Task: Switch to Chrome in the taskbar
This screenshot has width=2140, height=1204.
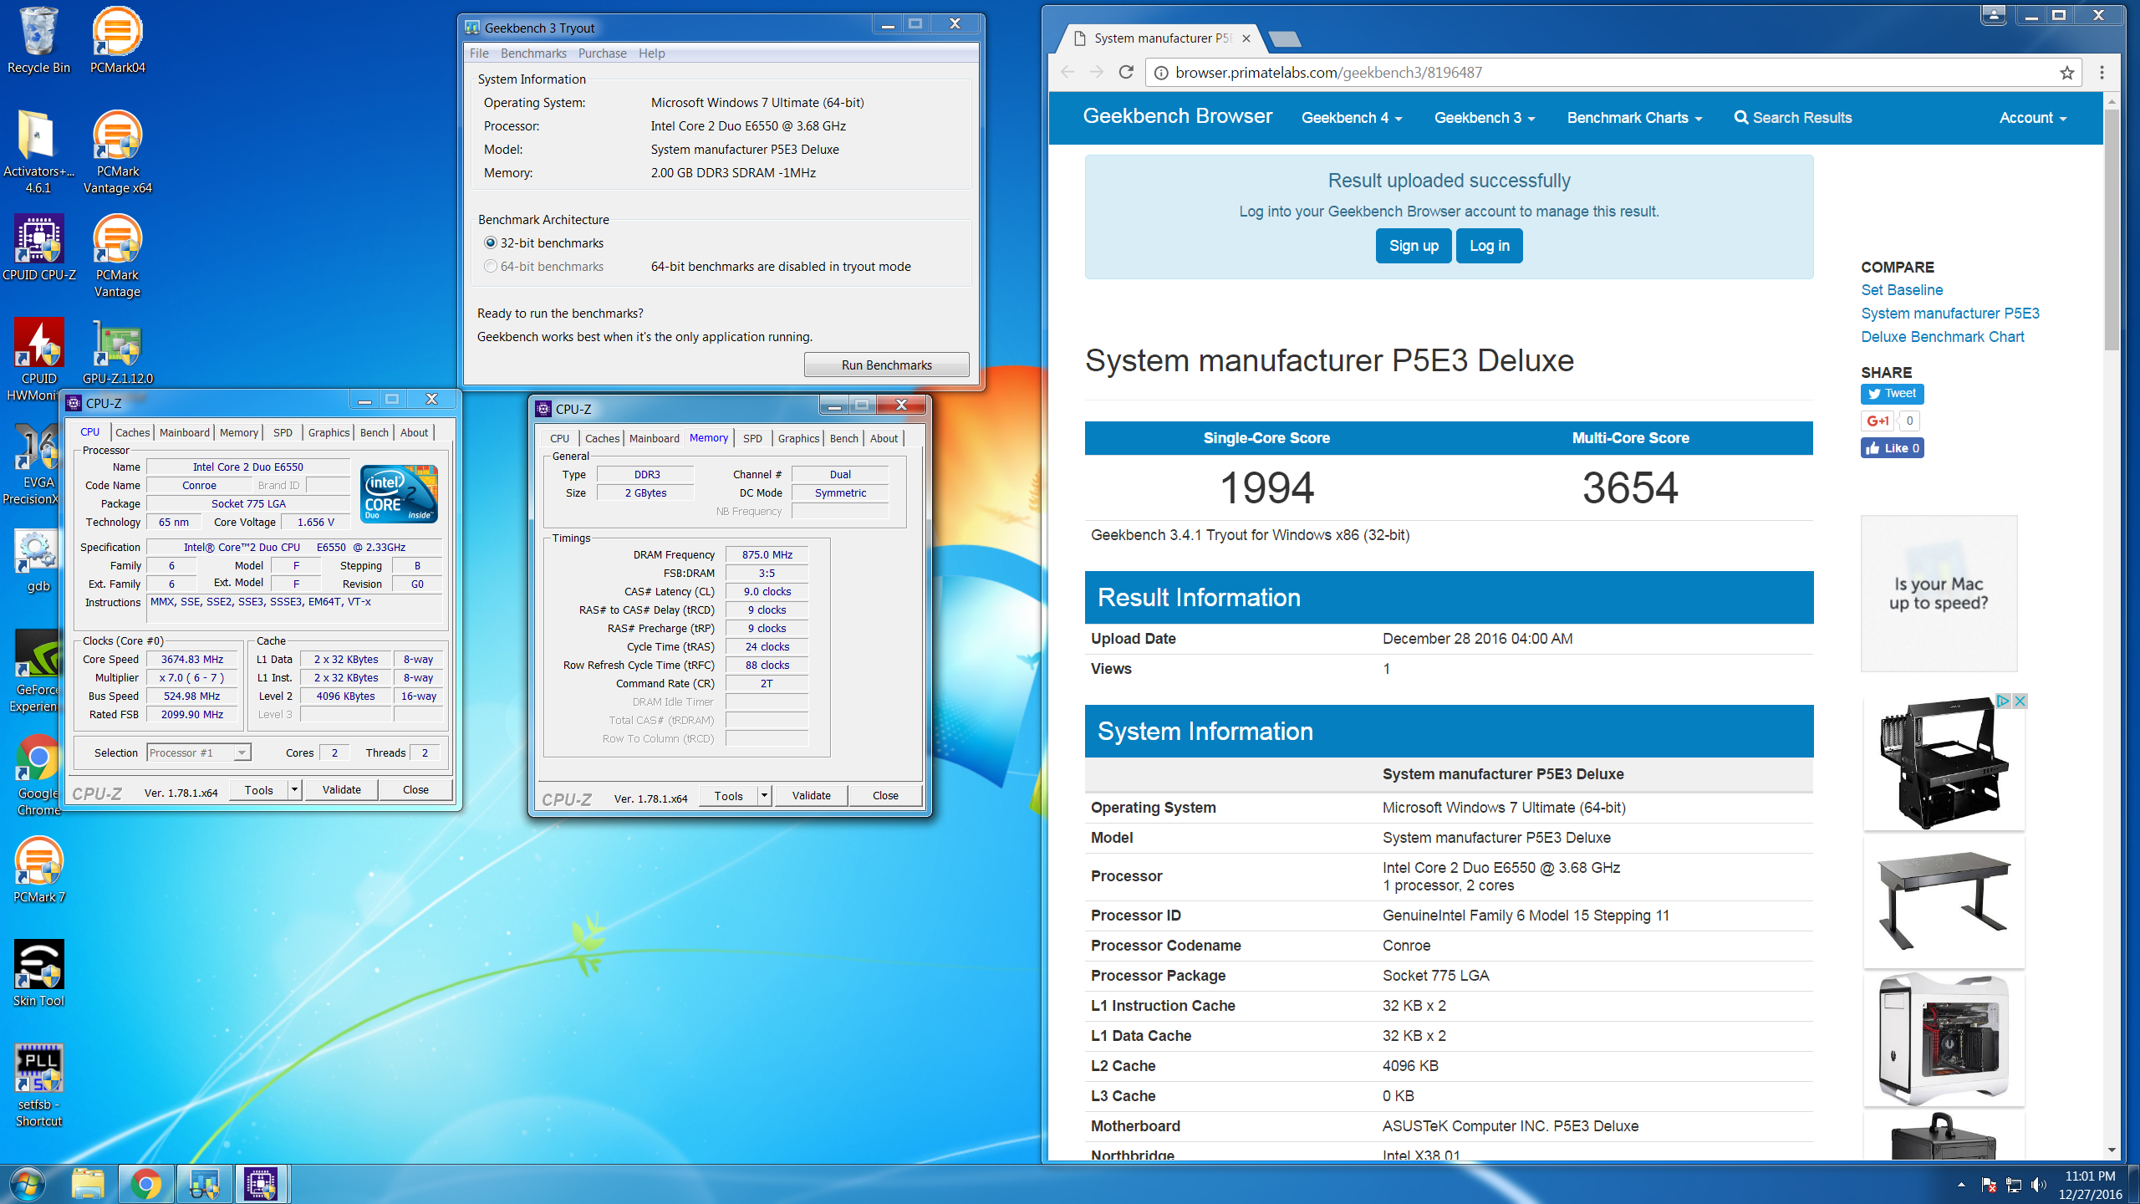Action: pos(145,1184)
